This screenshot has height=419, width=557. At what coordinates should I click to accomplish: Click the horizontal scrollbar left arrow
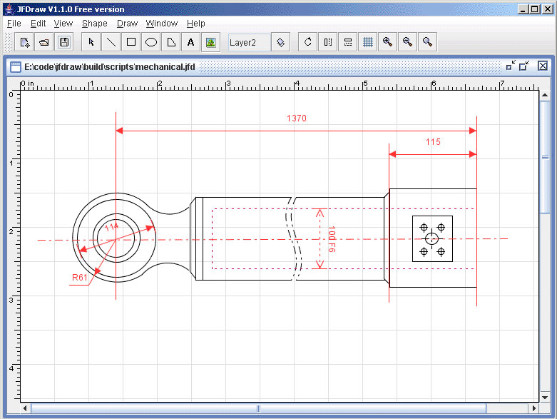point(25,408)
